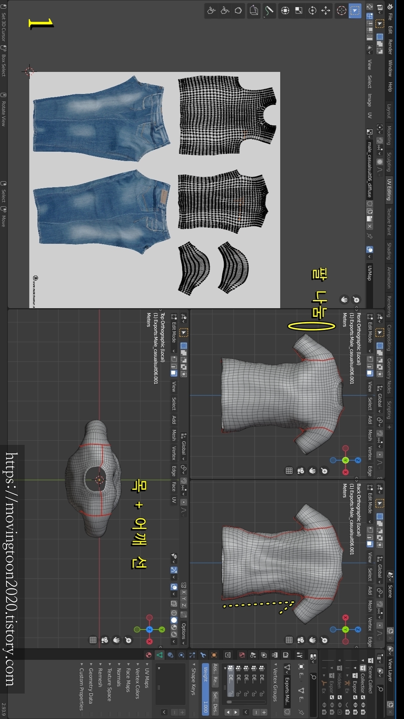Click the Assign vertex group button
This screenshot has width=404, height=719.
215,668
